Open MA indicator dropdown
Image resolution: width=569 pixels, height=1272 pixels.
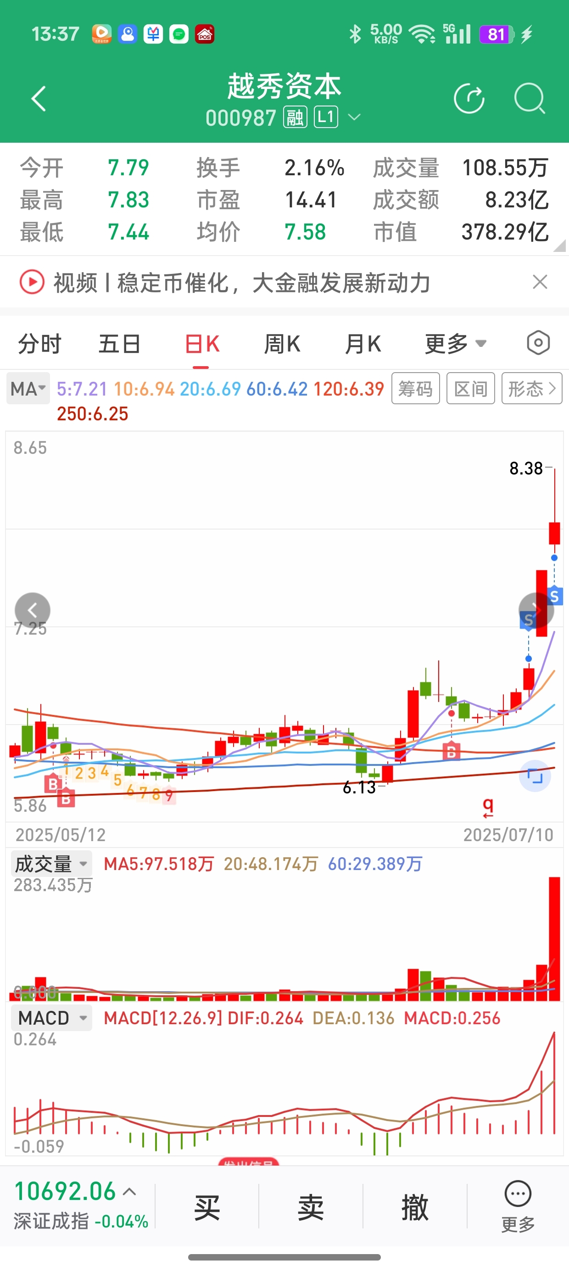point(28,389)
